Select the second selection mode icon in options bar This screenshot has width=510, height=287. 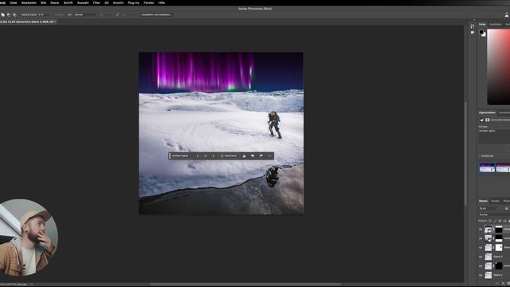(x=9, y=14)
